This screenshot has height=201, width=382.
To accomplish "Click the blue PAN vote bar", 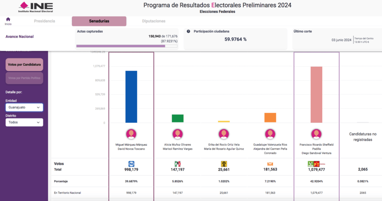I will (131, 97).
